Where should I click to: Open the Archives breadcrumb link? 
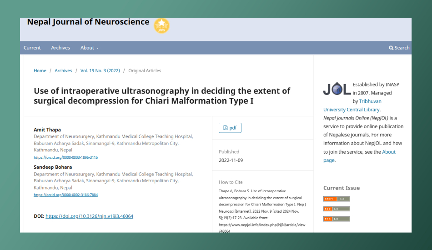click(x=63, y=71)
